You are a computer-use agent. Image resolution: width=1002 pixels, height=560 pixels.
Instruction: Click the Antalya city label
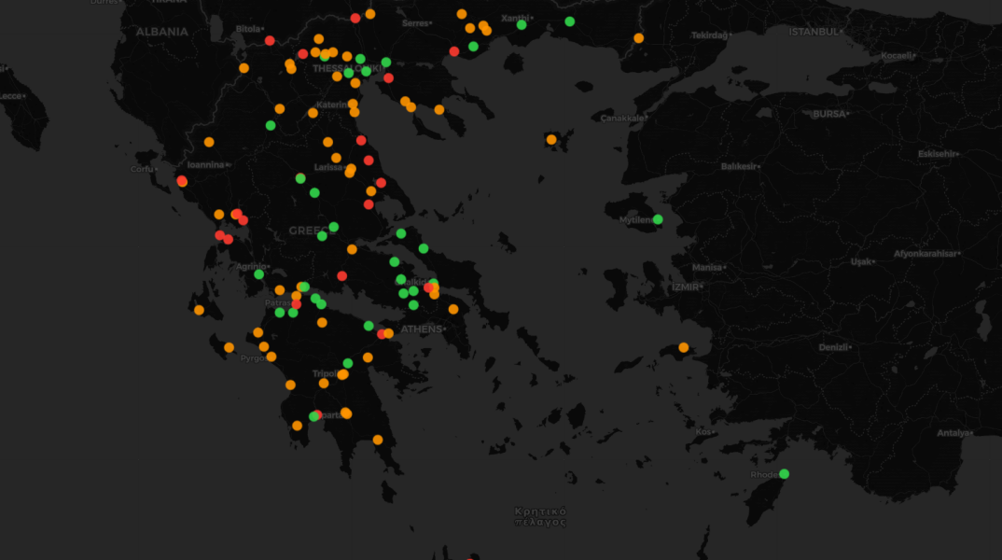[x=953, y=433]
